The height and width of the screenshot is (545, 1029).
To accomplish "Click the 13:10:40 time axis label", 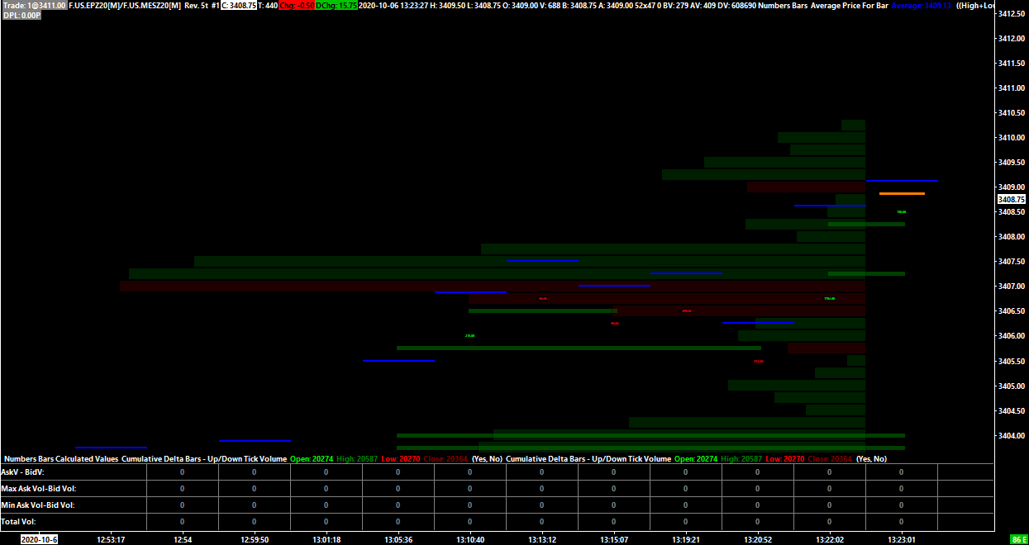I will [470, 539].
